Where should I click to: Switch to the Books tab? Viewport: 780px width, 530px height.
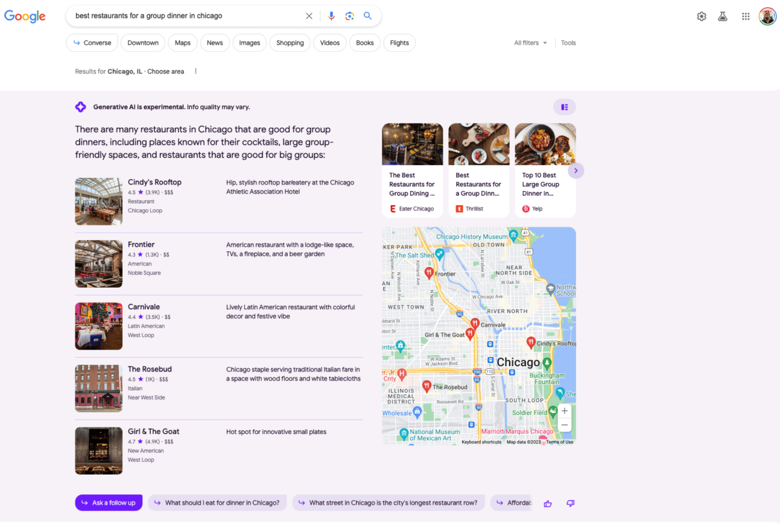point(365,43)
